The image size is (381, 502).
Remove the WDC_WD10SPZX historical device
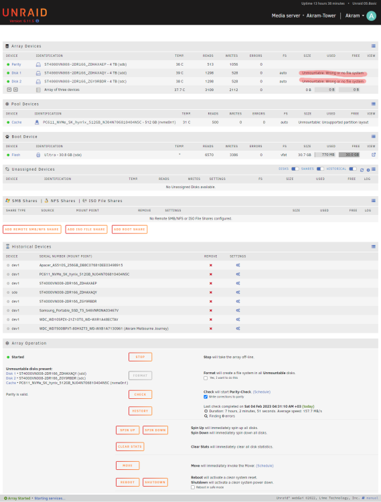click(211, 319)
